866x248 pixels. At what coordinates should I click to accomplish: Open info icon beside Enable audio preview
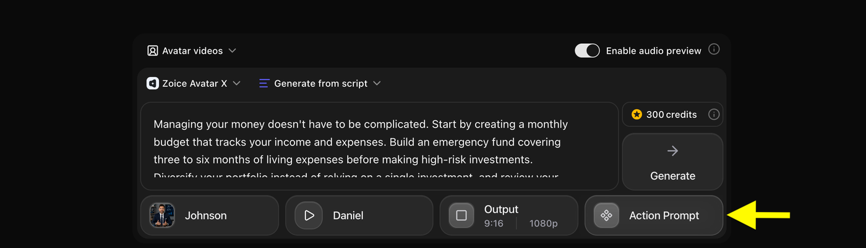point(714,49)
